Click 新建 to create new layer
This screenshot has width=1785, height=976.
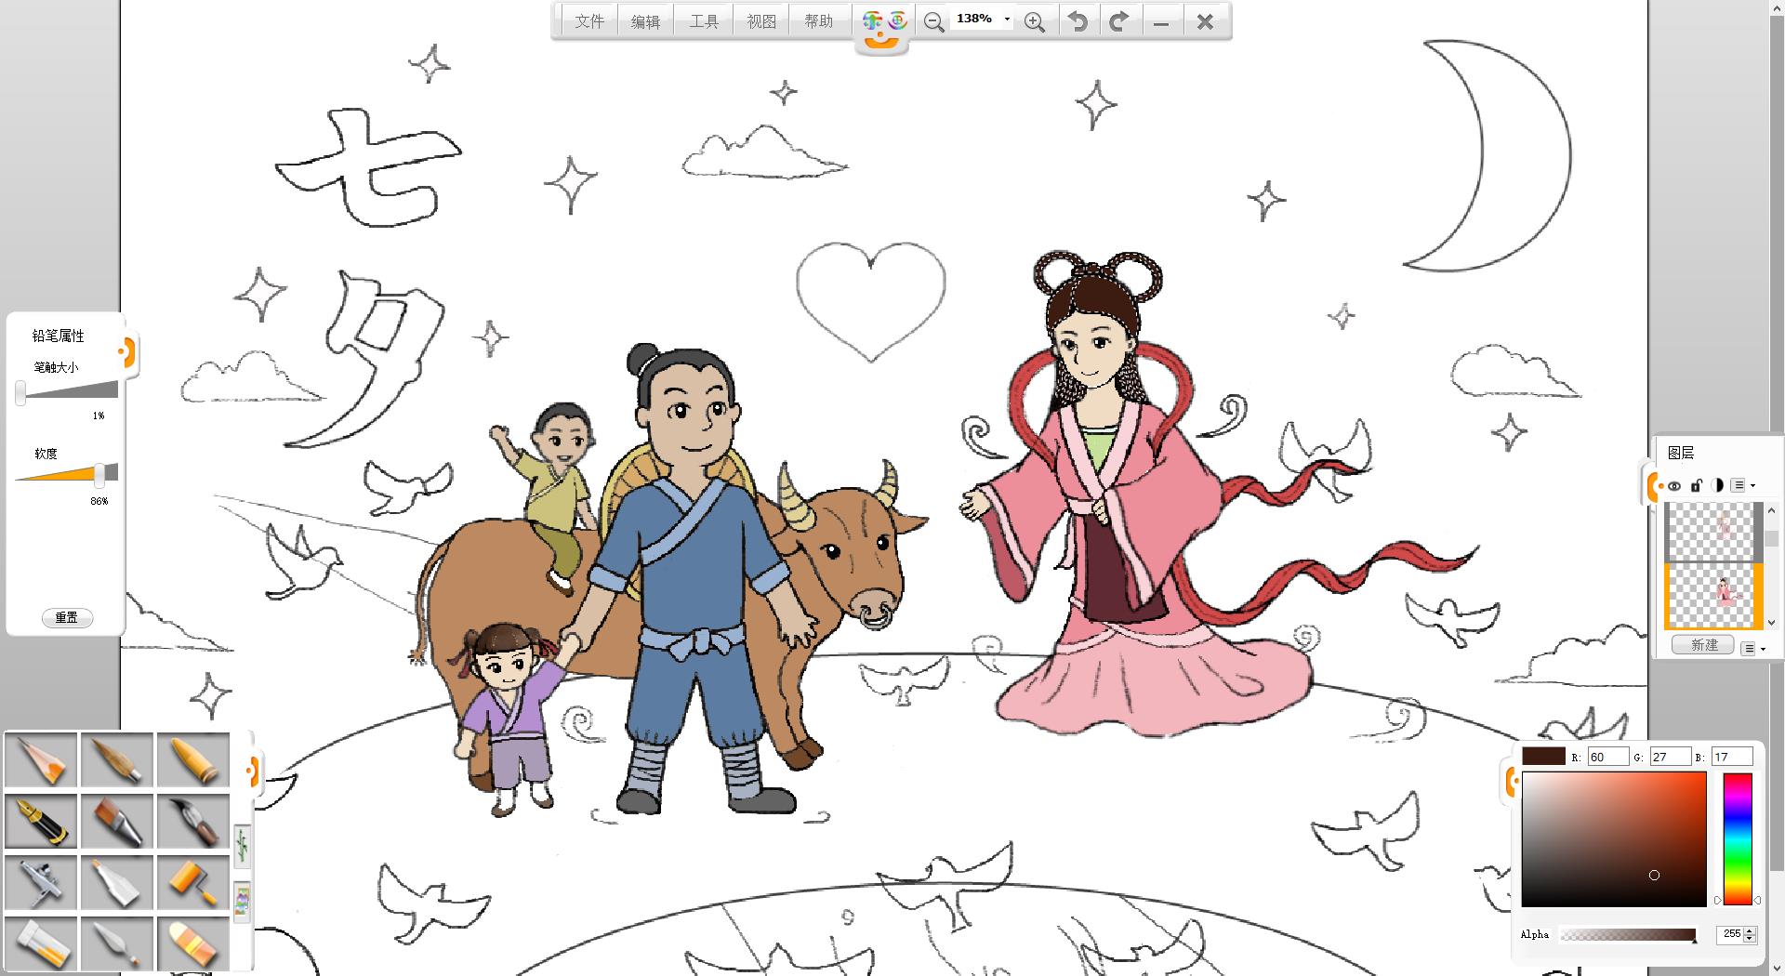1703,645
